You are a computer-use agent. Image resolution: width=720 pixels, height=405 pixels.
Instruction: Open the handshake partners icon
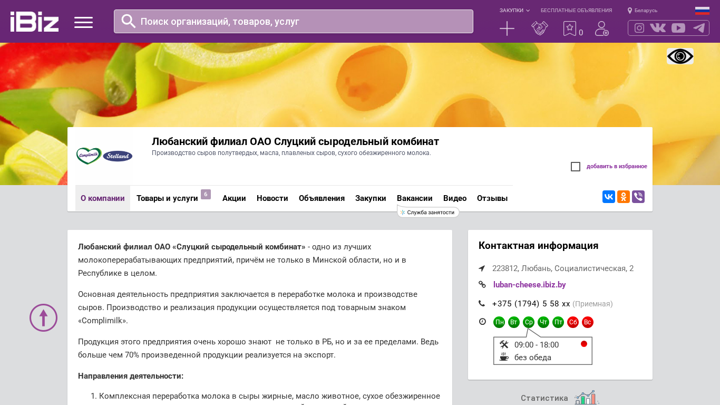(540, 28)
